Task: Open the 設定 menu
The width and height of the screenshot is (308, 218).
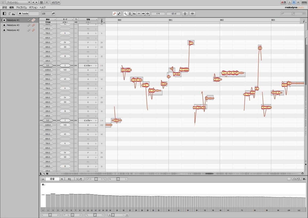Action: [5, 8]
